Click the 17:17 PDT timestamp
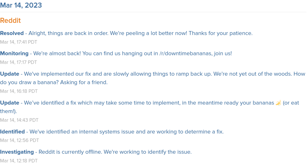307x165 pixels. 18,62
